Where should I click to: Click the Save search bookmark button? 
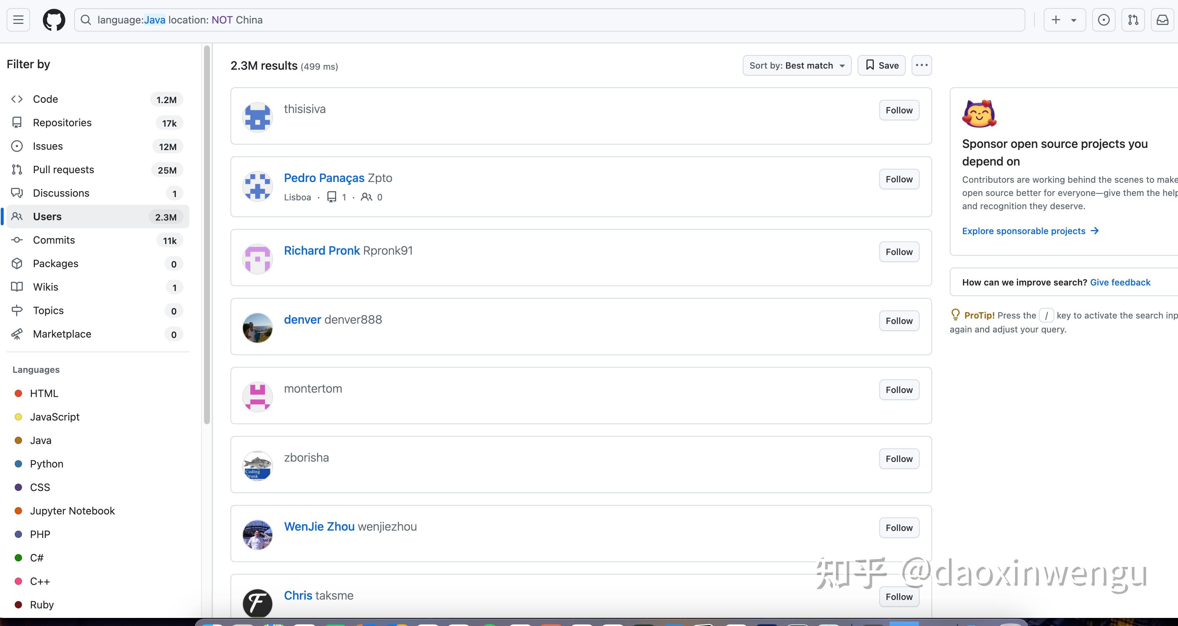[882, 65]
